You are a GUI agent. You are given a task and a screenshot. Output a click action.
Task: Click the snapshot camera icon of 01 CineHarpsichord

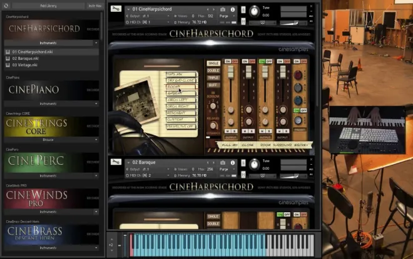pos(223,9)
